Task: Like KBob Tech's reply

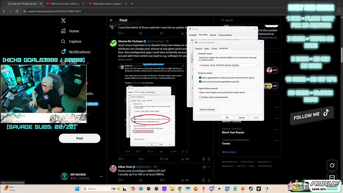Action: pyautogui.click(x=163, y=180)
